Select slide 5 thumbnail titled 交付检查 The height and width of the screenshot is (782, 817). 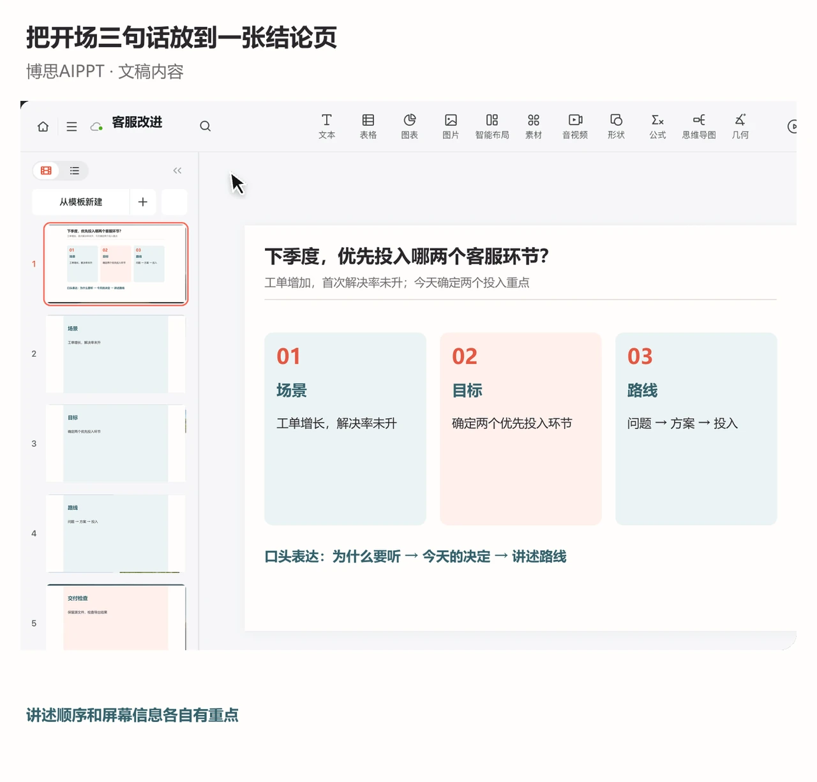click(116, 617)
